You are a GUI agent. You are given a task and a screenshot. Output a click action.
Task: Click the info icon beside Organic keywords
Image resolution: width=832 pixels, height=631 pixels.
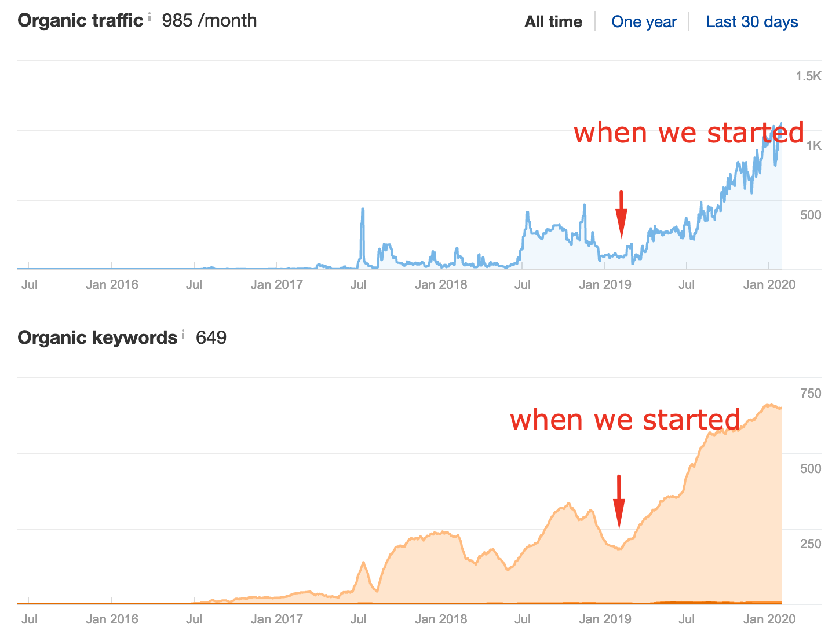[x=183, y=334]
